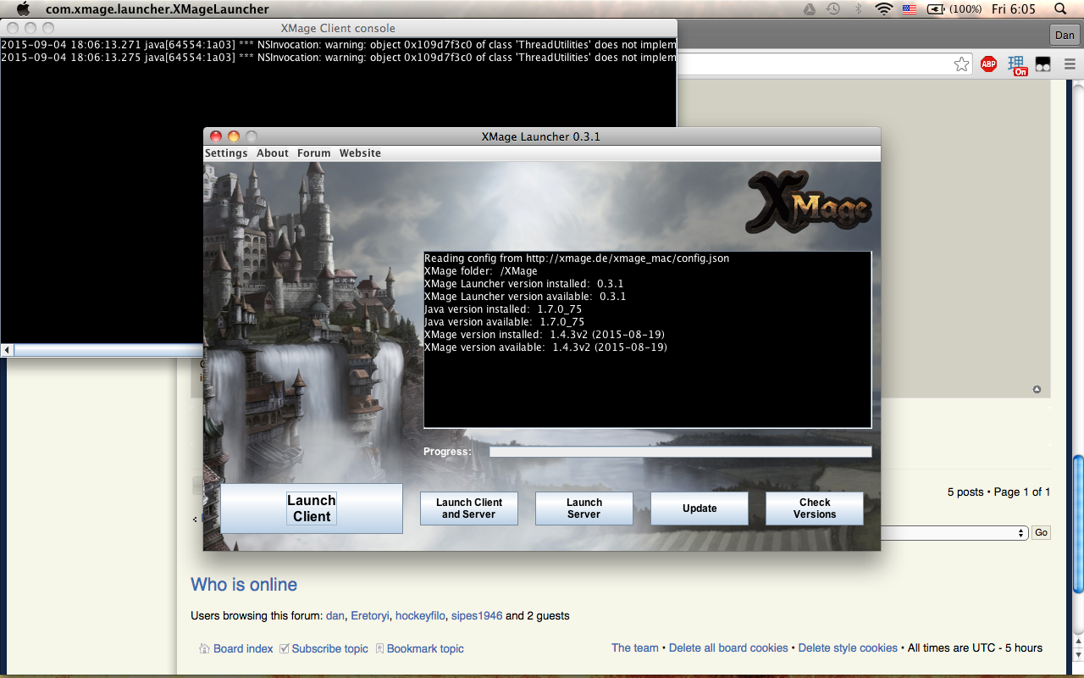Click the launcher log output area
Image resolution: width=1084 pixels, height=678 pixels.
tap(648, 340)
